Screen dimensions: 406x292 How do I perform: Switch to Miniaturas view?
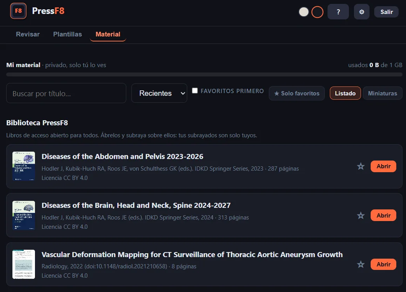pos(382,93)
